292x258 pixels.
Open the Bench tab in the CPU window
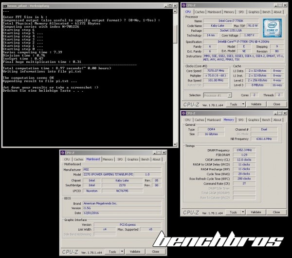[266, 12]
